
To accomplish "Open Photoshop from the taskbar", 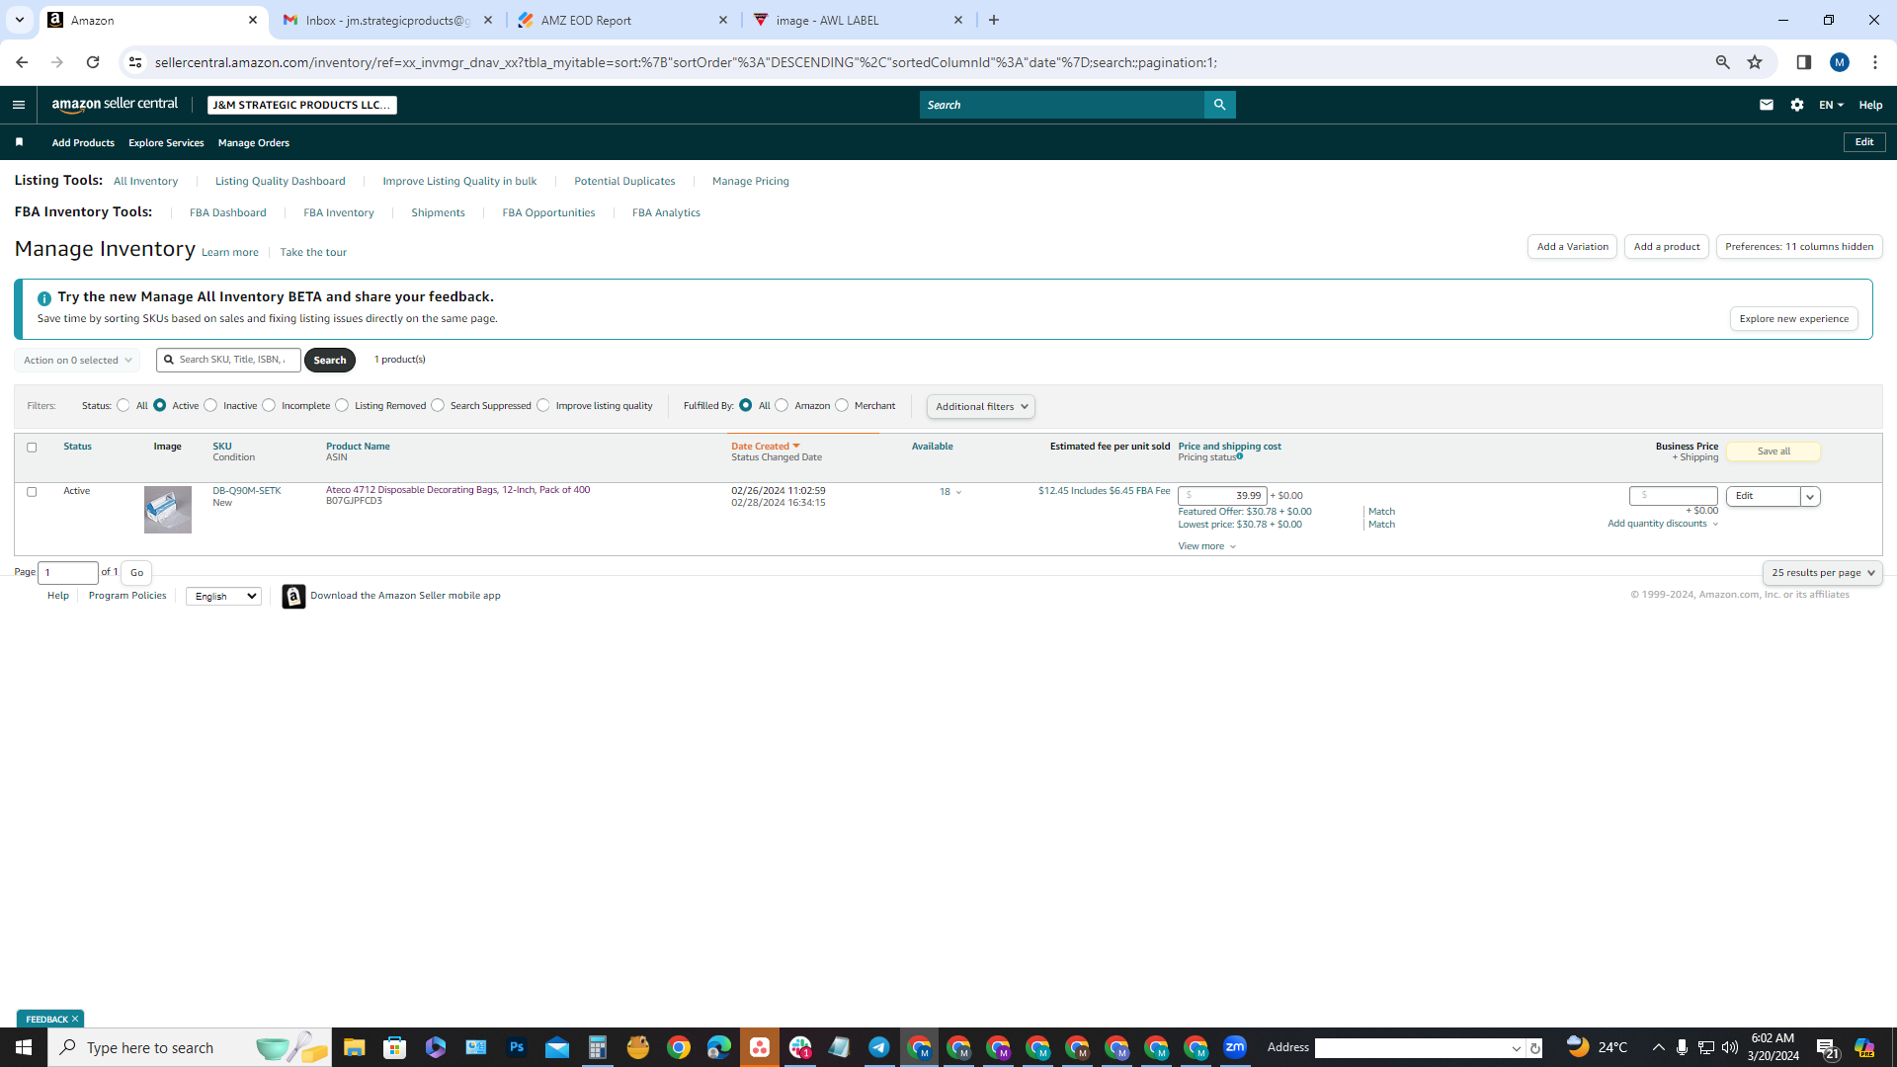I will tap(516, 1047).
